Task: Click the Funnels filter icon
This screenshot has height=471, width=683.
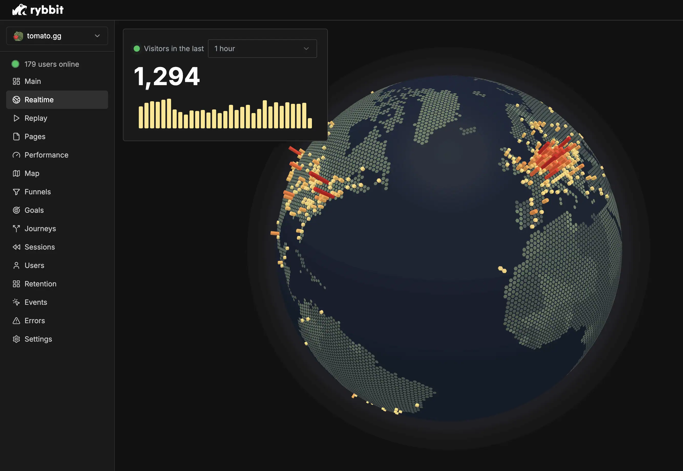Action: click(x=16, y=192)
